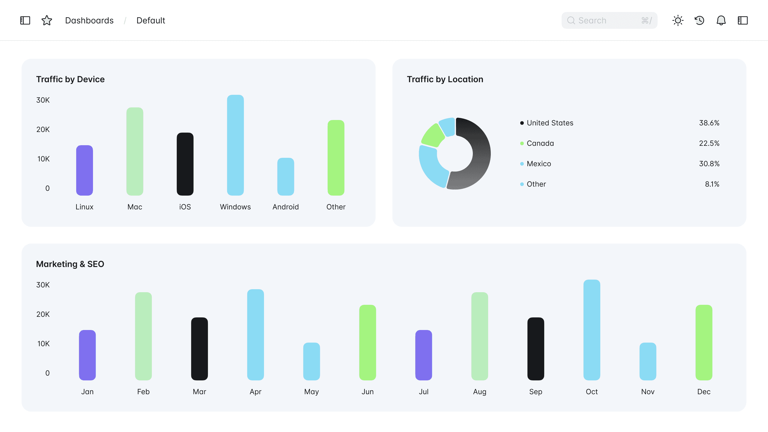Open the activity history clock icon
This screenshot has height=432, width=768.
coord(699,20)
